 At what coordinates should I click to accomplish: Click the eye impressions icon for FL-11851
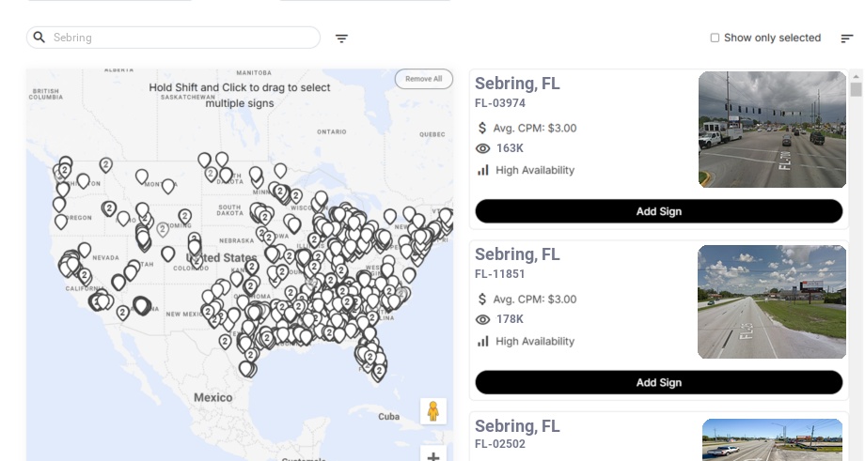coord(483,319)
